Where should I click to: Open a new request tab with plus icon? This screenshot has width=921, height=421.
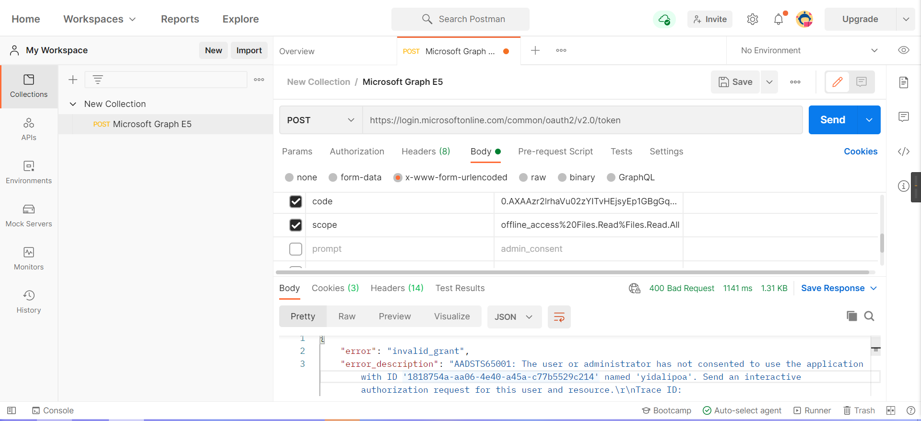pos(535,50)
